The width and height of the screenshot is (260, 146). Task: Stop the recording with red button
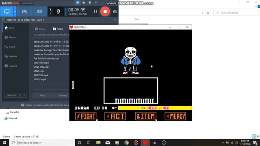(105, 11)
